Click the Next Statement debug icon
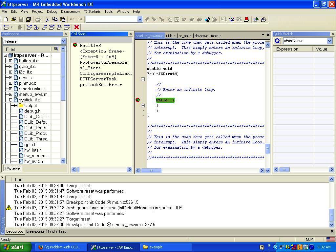Screen dimensions: 336x252 point(52,27)
